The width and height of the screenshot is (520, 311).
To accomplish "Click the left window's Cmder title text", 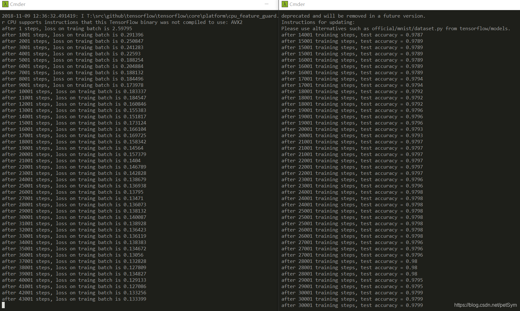I will pyautogui.click(x=18, y=4).
